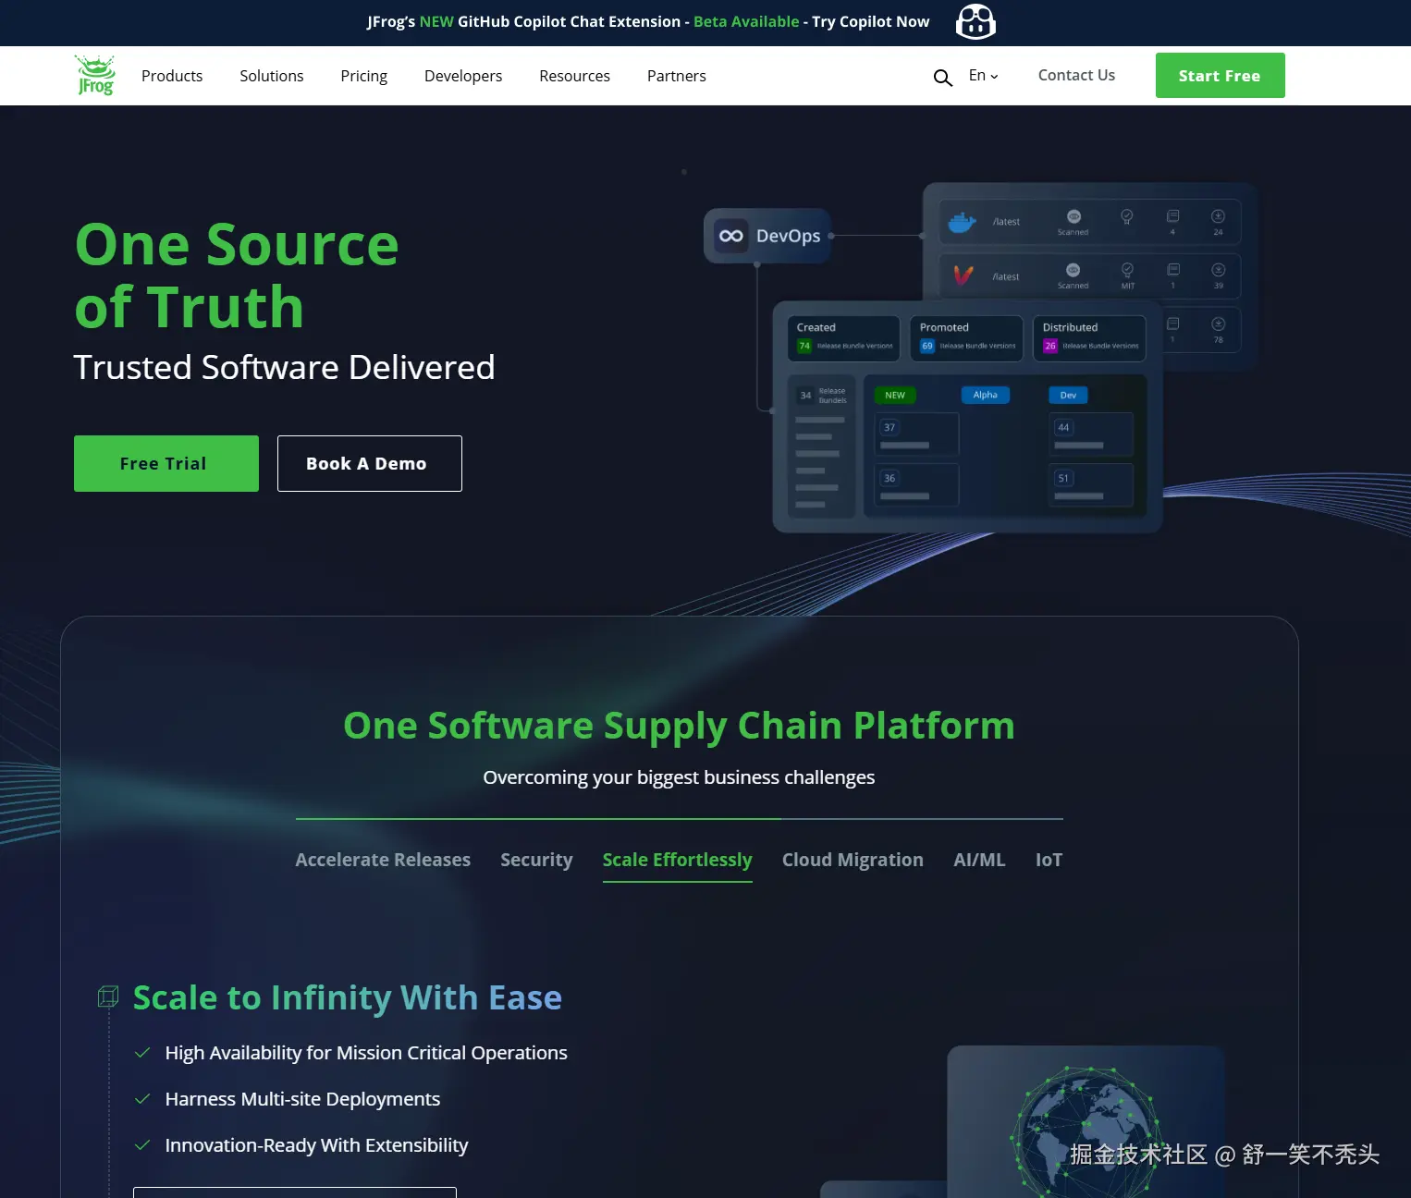The image size is (1411, 1198).
Task: Click the bundle card numbered 36
Action: (916, 485)
